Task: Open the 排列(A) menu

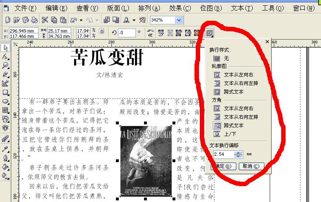Action: pyautogui.click(x=149, y=8)
